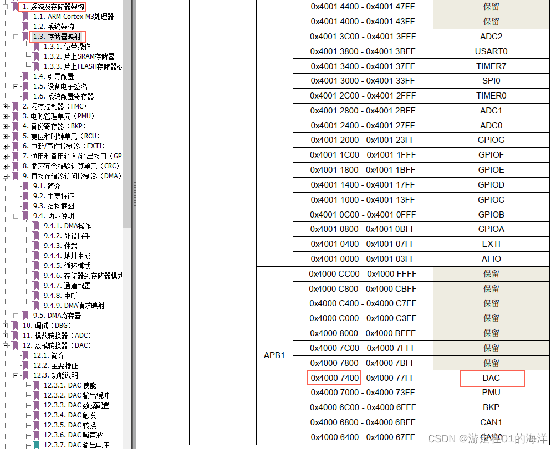
Task: Expand the 1.5. 设备电子签名 node
Action: [16, 86]
